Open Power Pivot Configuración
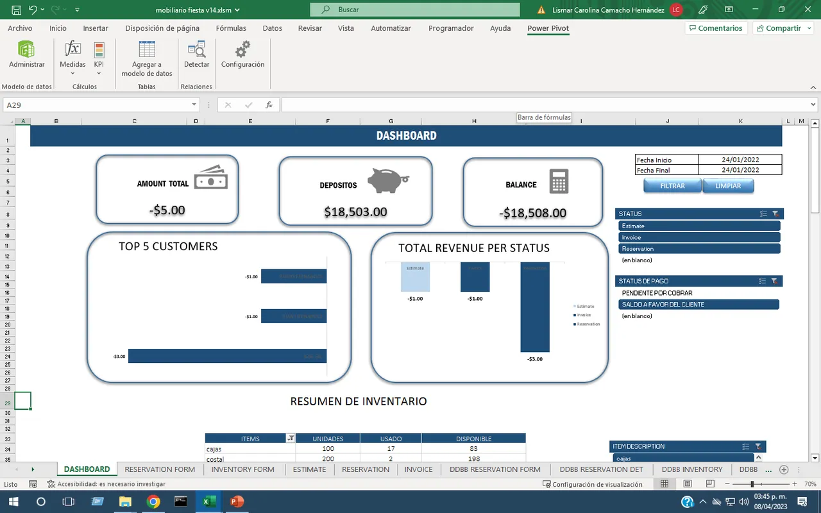The height and width of the screenshot is (513, 821). (242, 55)
